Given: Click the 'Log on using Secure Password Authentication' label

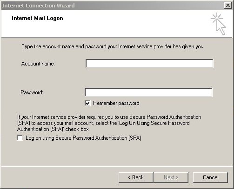Looking at the screenshot, I should point(83,138).
